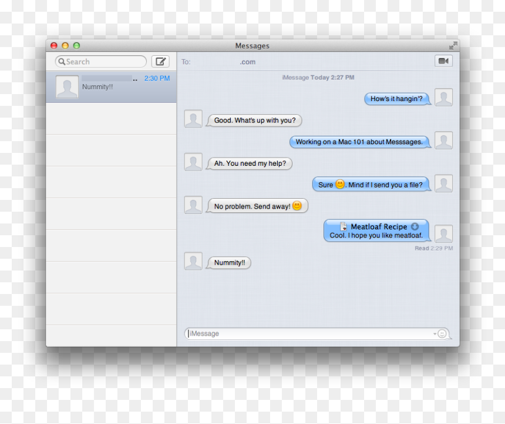Click avatar beside 'How's it hangin'?'

443,98
